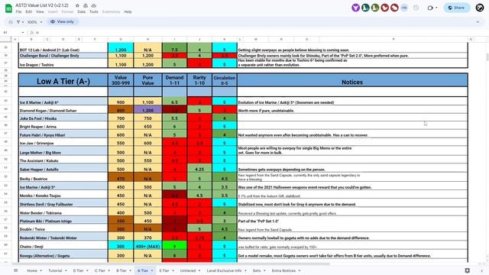Open the A Tier tab dropdown arrow
Image resolution: width=489 pixels, height=275 pixels.
click(152, 270)
